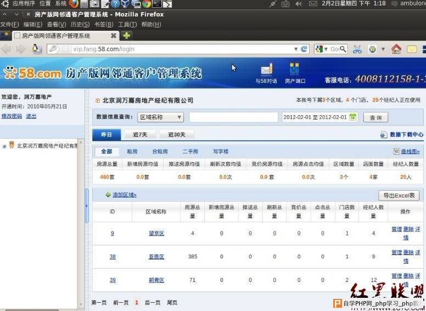Click the 管理 link in the 望京区 row
426x311 pixels.
pos(397,229)
